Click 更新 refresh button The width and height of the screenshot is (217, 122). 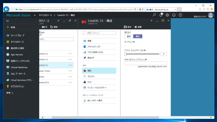[54, 27]
